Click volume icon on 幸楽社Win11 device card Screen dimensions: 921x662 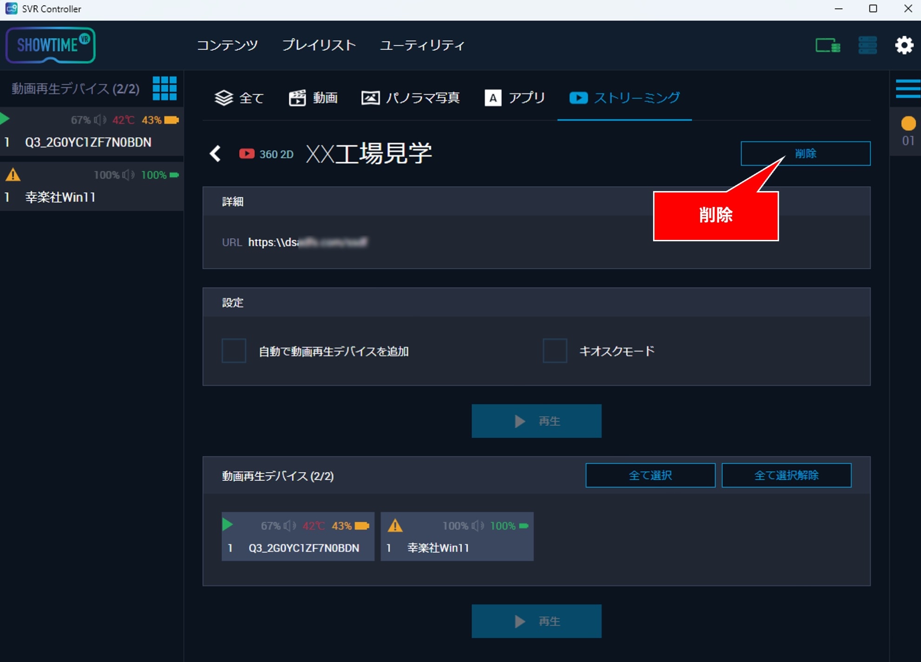pyautogui.click(x=478, y=526)
